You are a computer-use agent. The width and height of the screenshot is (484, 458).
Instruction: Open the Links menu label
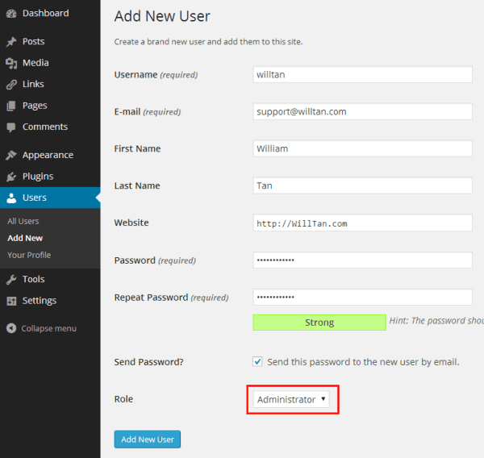(33, 84)
